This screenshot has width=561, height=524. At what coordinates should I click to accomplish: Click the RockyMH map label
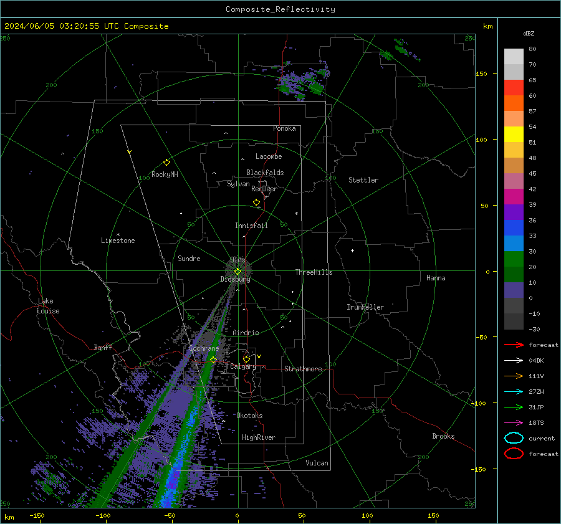pyautogui.click(x=165, y=174)
